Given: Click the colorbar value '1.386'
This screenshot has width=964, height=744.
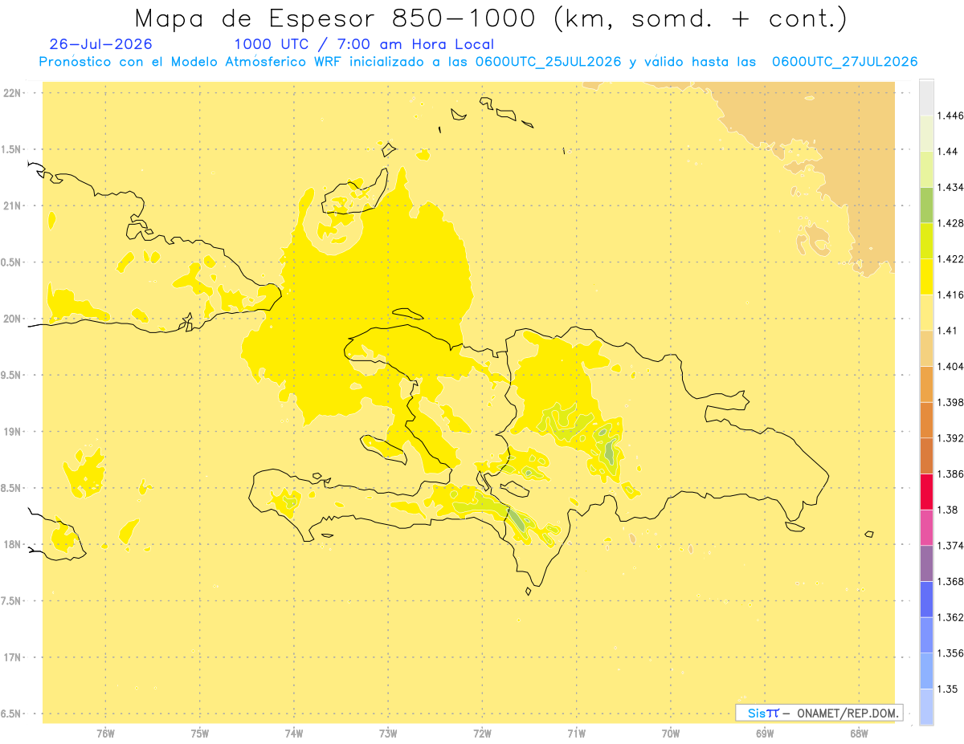Looking at the screenshot, I should click(950, 474).
